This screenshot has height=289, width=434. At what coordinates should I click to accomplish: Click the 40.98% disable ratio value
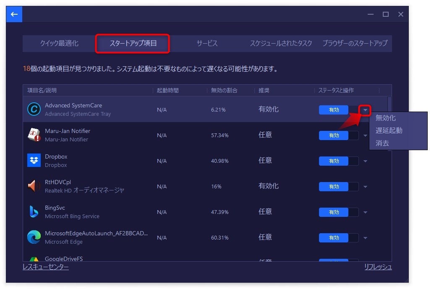coord(220,161)
